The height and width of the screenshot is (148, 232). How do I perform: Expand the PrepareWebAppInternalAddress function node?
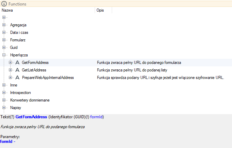tap(10, 78)
